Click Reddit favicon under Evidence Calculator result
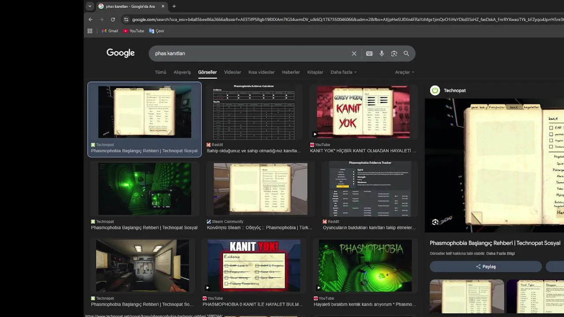Viewport: 564px width, 317px height. pos(208,145)
